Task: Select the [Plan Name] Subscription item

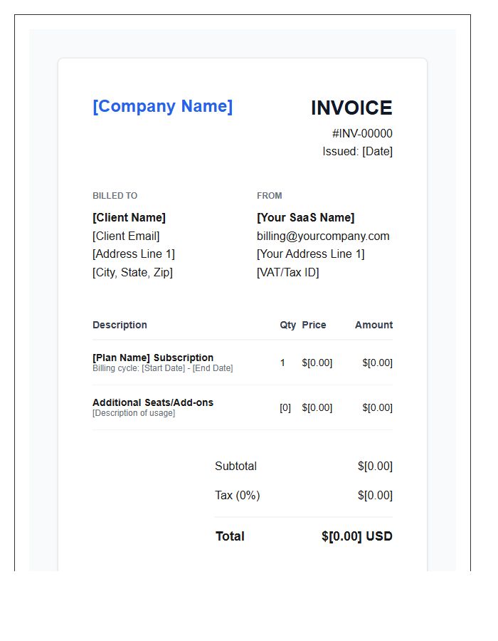Action: point(153,358)
